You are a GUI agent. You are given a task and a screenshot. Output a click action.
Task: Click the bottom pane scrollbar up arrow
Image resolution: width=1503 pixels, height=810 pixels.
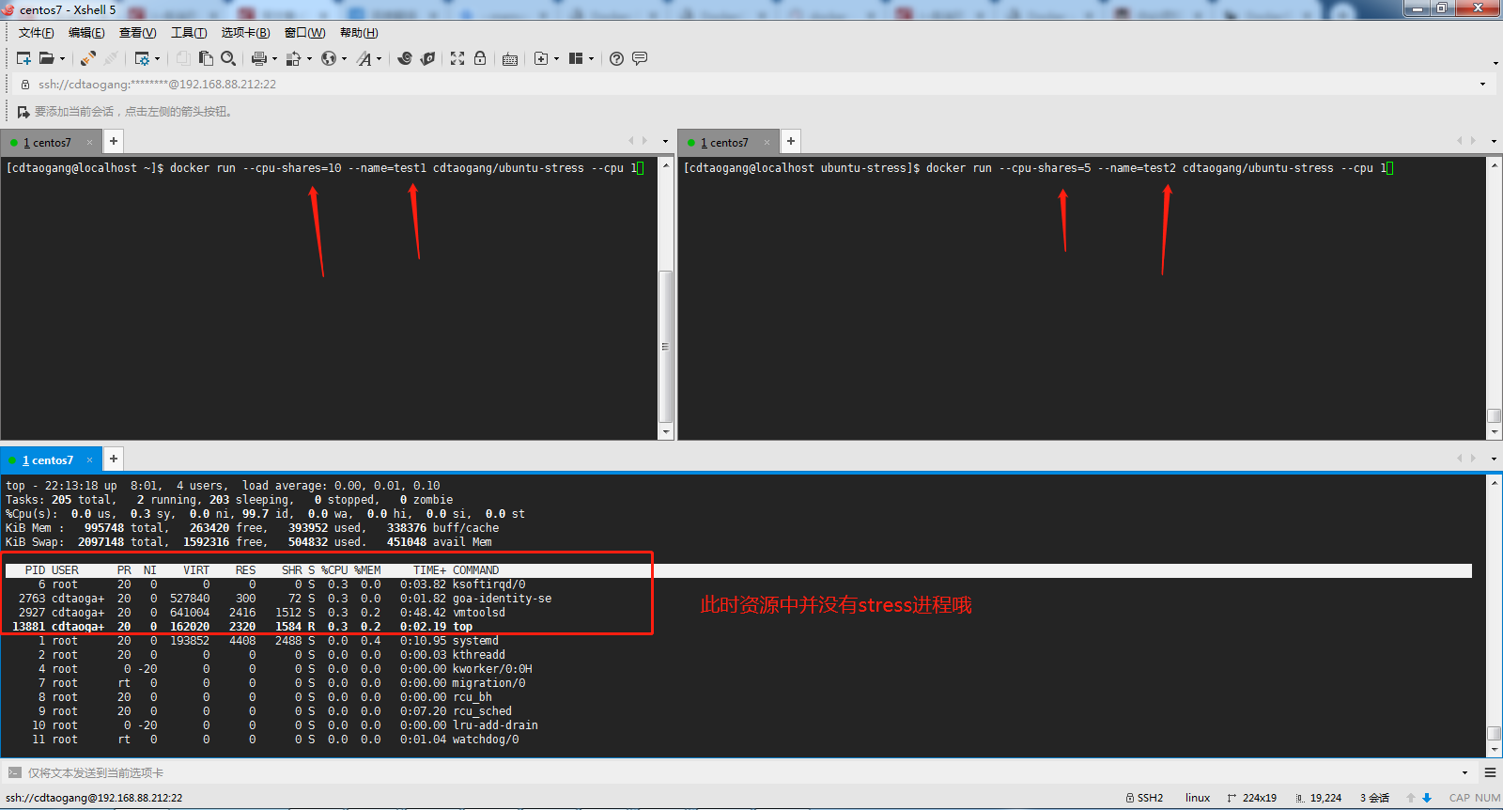(1495, 482)
